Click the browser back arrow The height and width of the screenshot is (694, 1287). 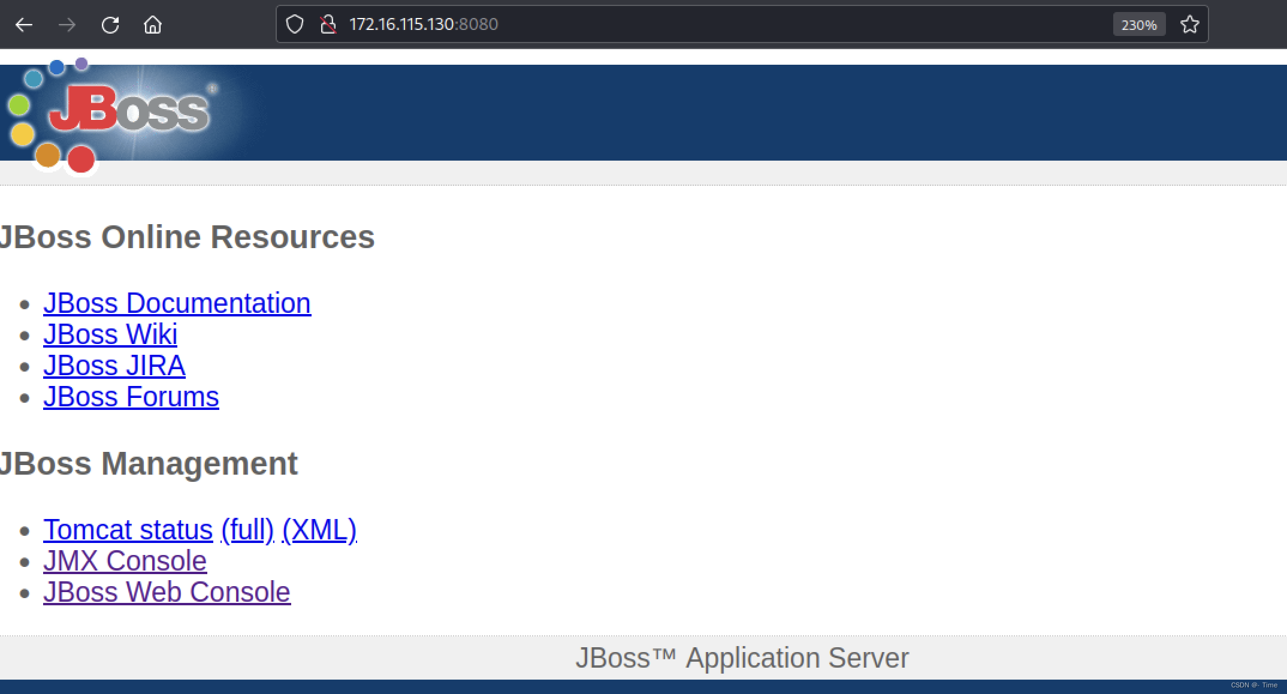pyautogui.click(x=24, y=25)
